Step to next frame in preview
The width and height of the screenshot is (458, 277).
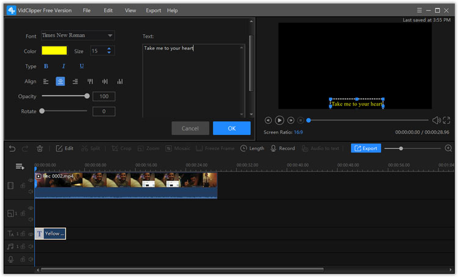click(x=291, y=120)
